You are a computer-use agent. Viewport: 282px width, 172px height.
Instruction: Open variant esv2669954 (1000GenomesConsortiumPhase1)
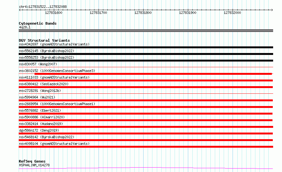coord(57,104)
